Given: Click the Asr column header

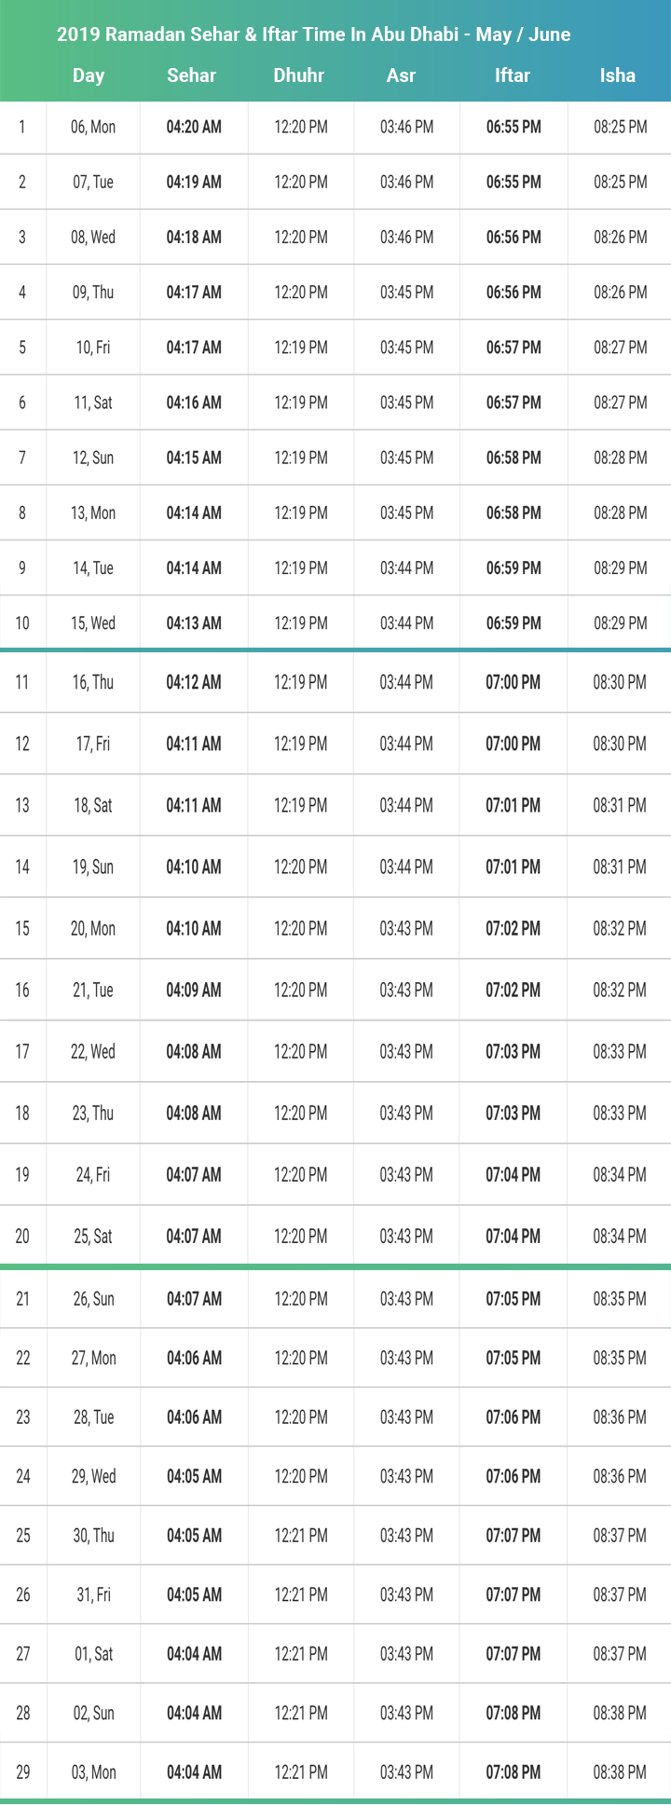Looking at the screenshot, I should tap(401, 75).
